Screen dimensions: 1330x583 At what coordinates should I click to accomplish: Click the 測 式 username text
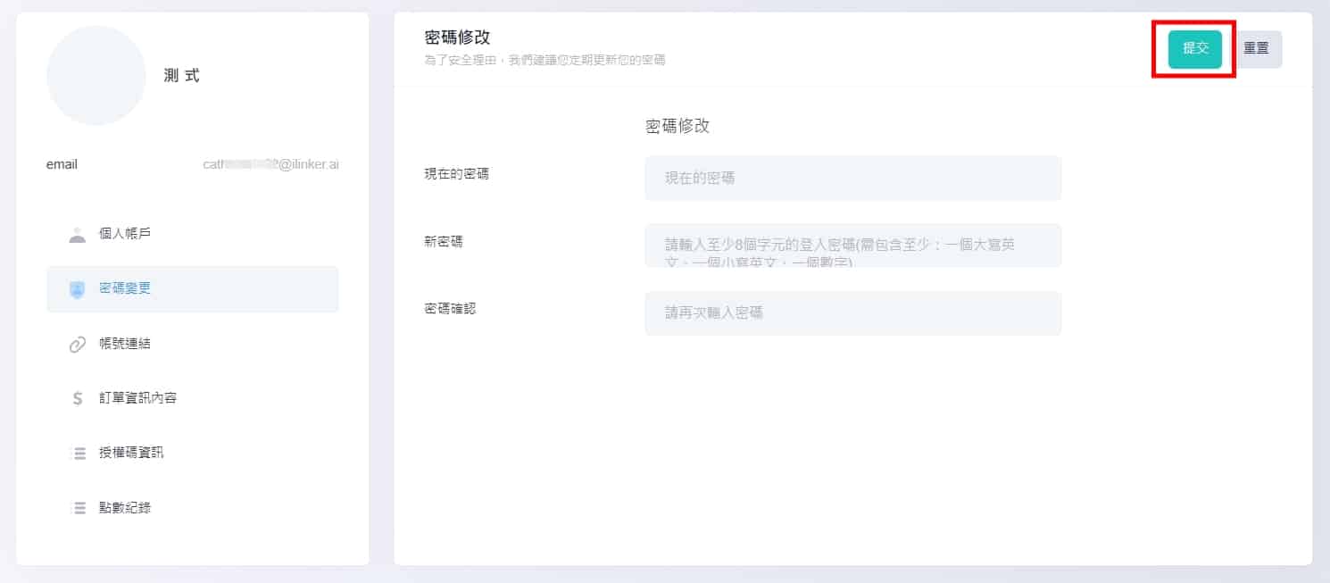(x=182, y=75)
